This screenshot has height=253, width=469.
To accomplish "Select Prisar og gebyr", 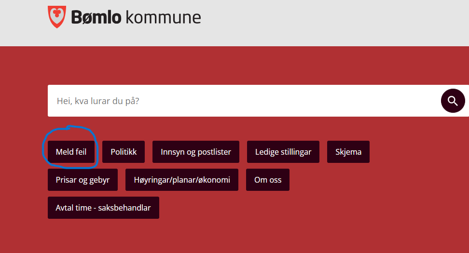I will (x=83, y=180).
